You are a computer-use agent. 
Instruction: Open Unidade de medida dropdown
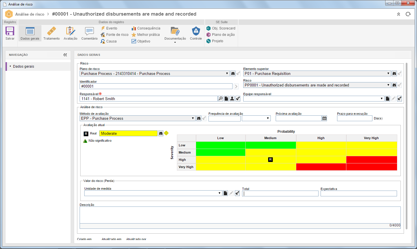pyautogui.click(x=220, y=193)
